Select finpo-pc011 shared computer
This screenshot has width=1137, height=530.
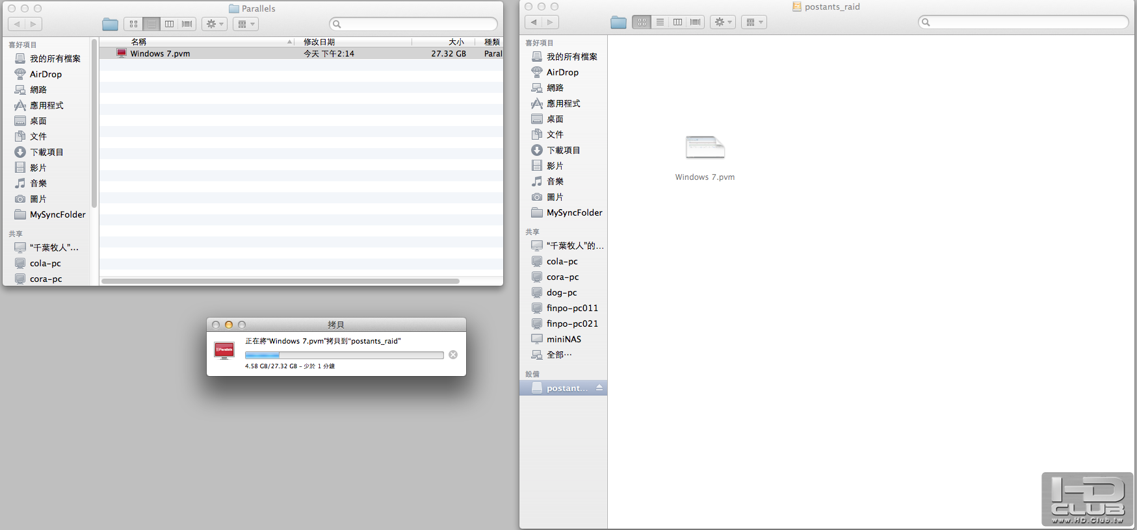(565, 308)
